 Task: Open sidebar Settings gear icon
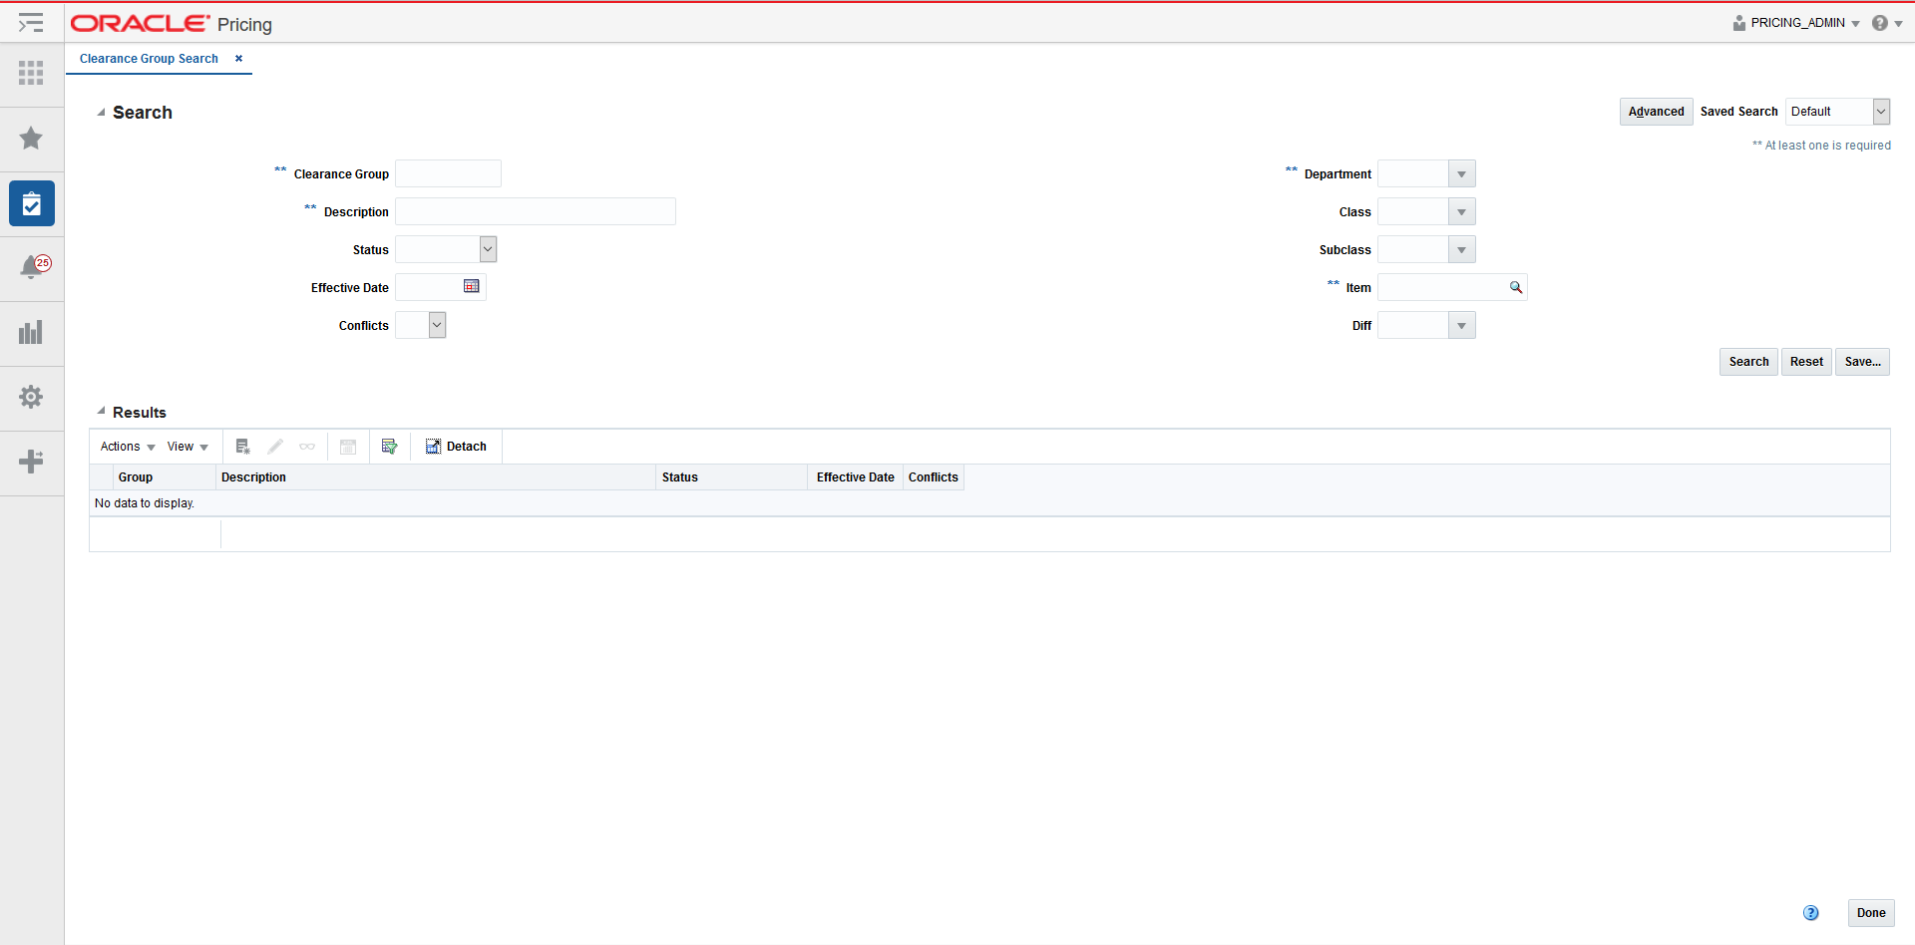(x=31, y=397)
